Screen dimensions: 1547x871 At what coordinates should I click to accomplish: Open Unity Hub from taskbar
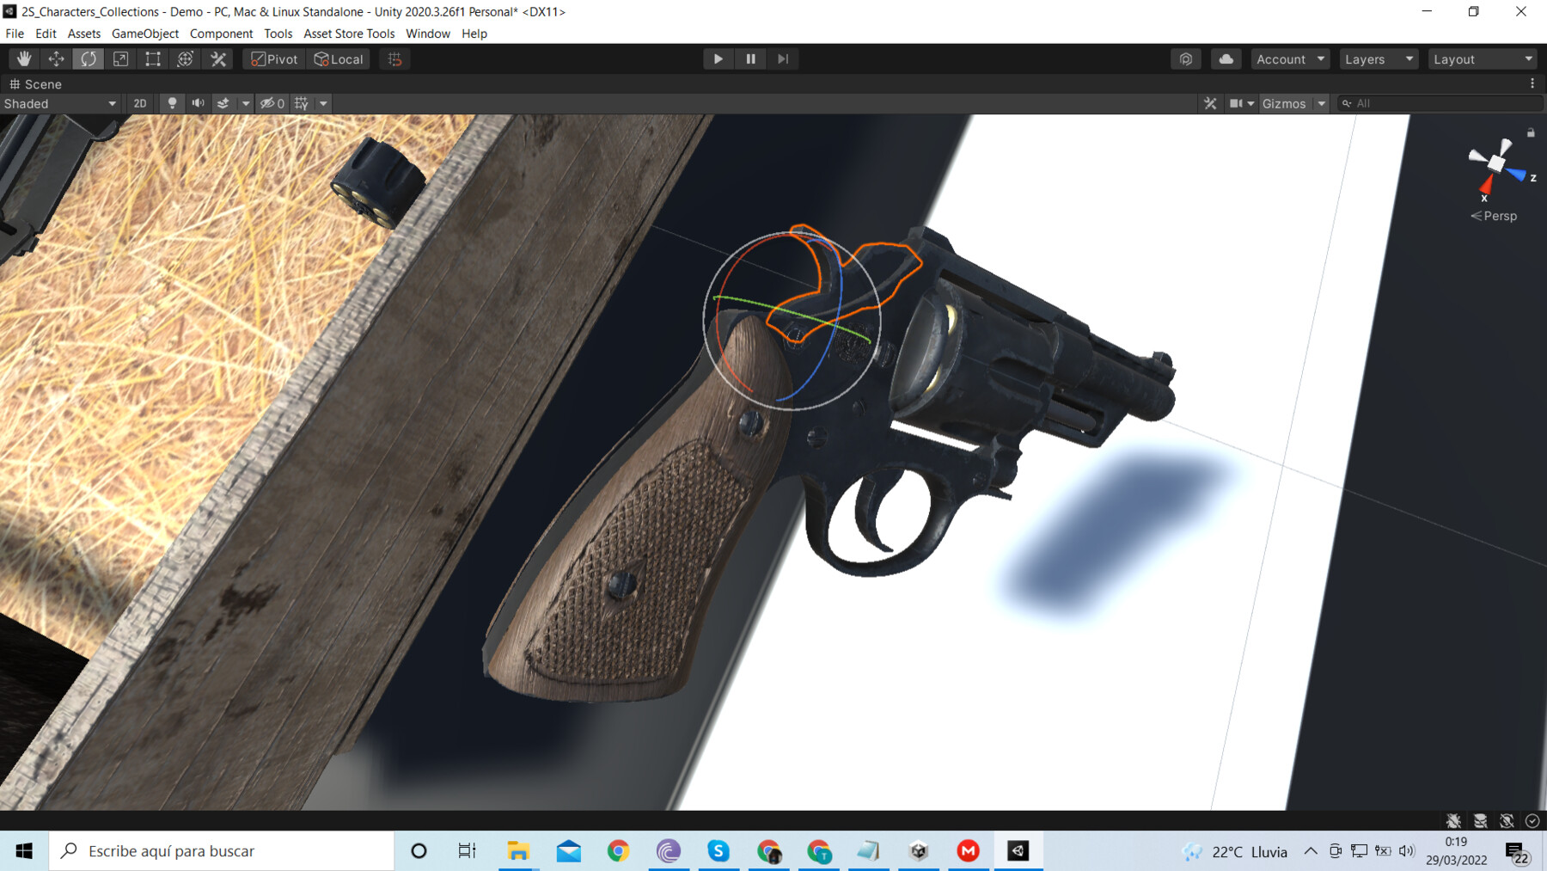919,850
